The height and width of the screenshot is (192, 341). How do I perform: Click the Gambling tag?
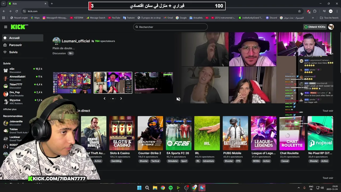(116, 161)
